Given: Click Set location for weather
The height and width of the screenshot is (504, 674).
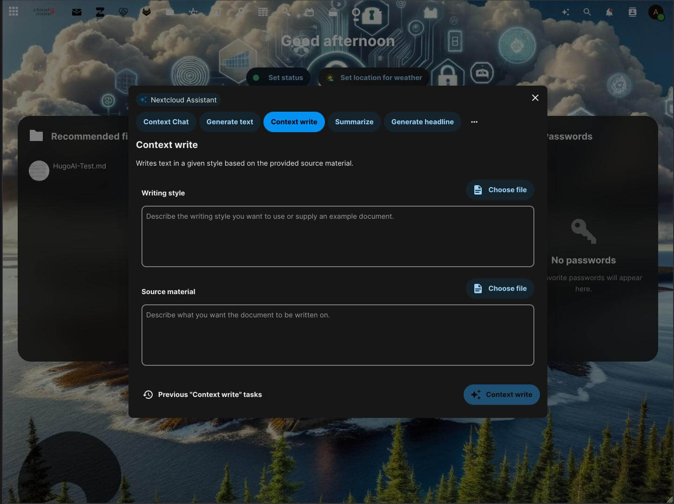Looking at the screenshot, I should (x=374, y=78).
